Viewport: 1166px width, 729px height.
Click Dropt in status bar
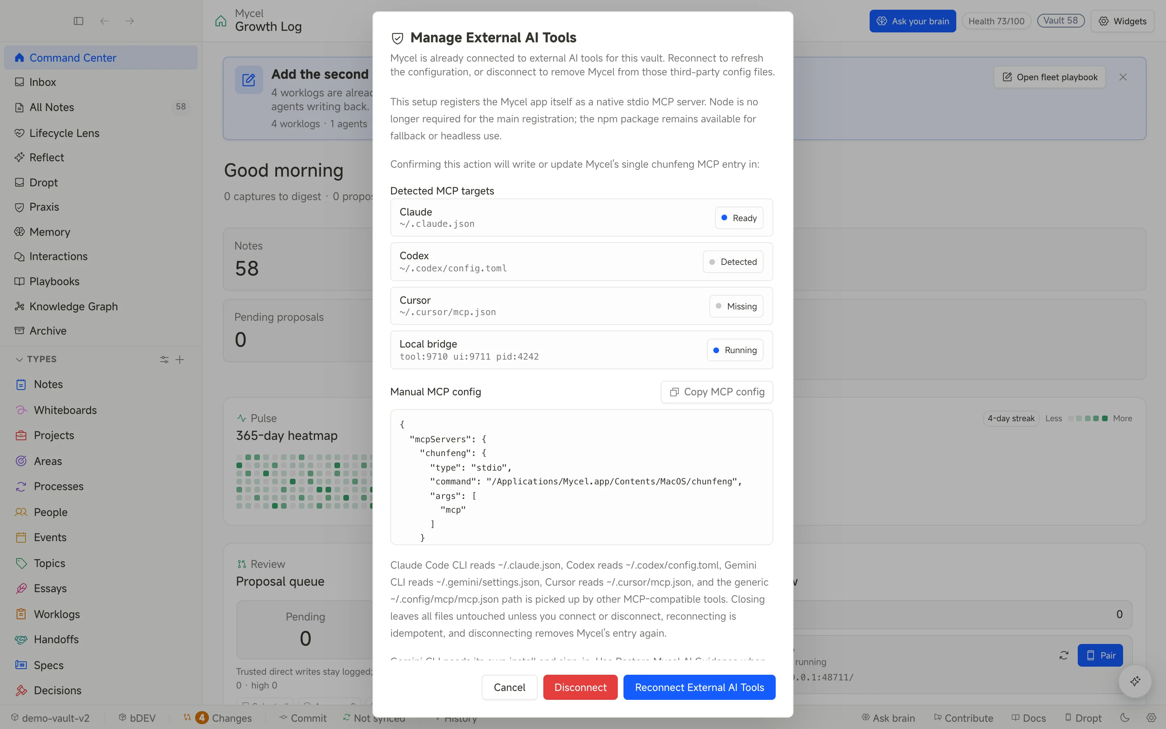pyautogui.click(x=1083, y=718)
